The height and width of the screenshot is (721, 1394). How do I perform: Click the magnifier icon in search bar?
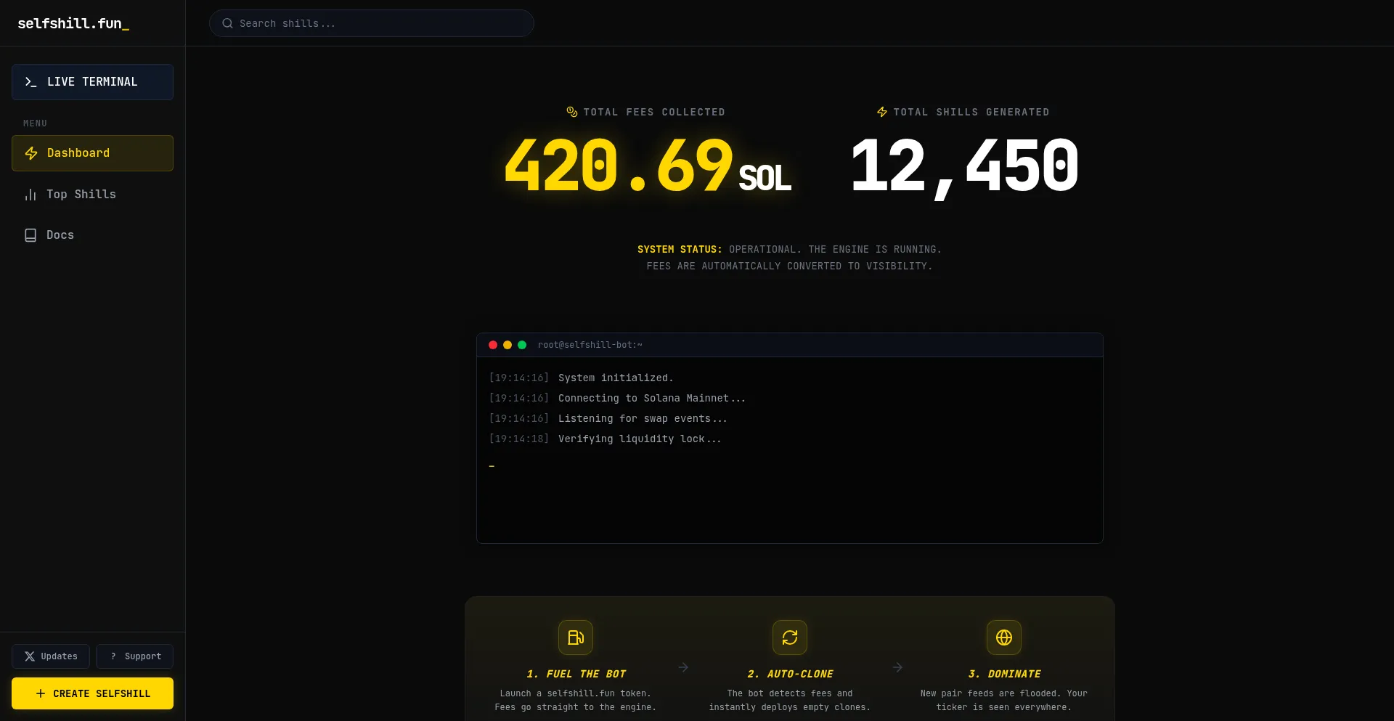tap(227, 23)
